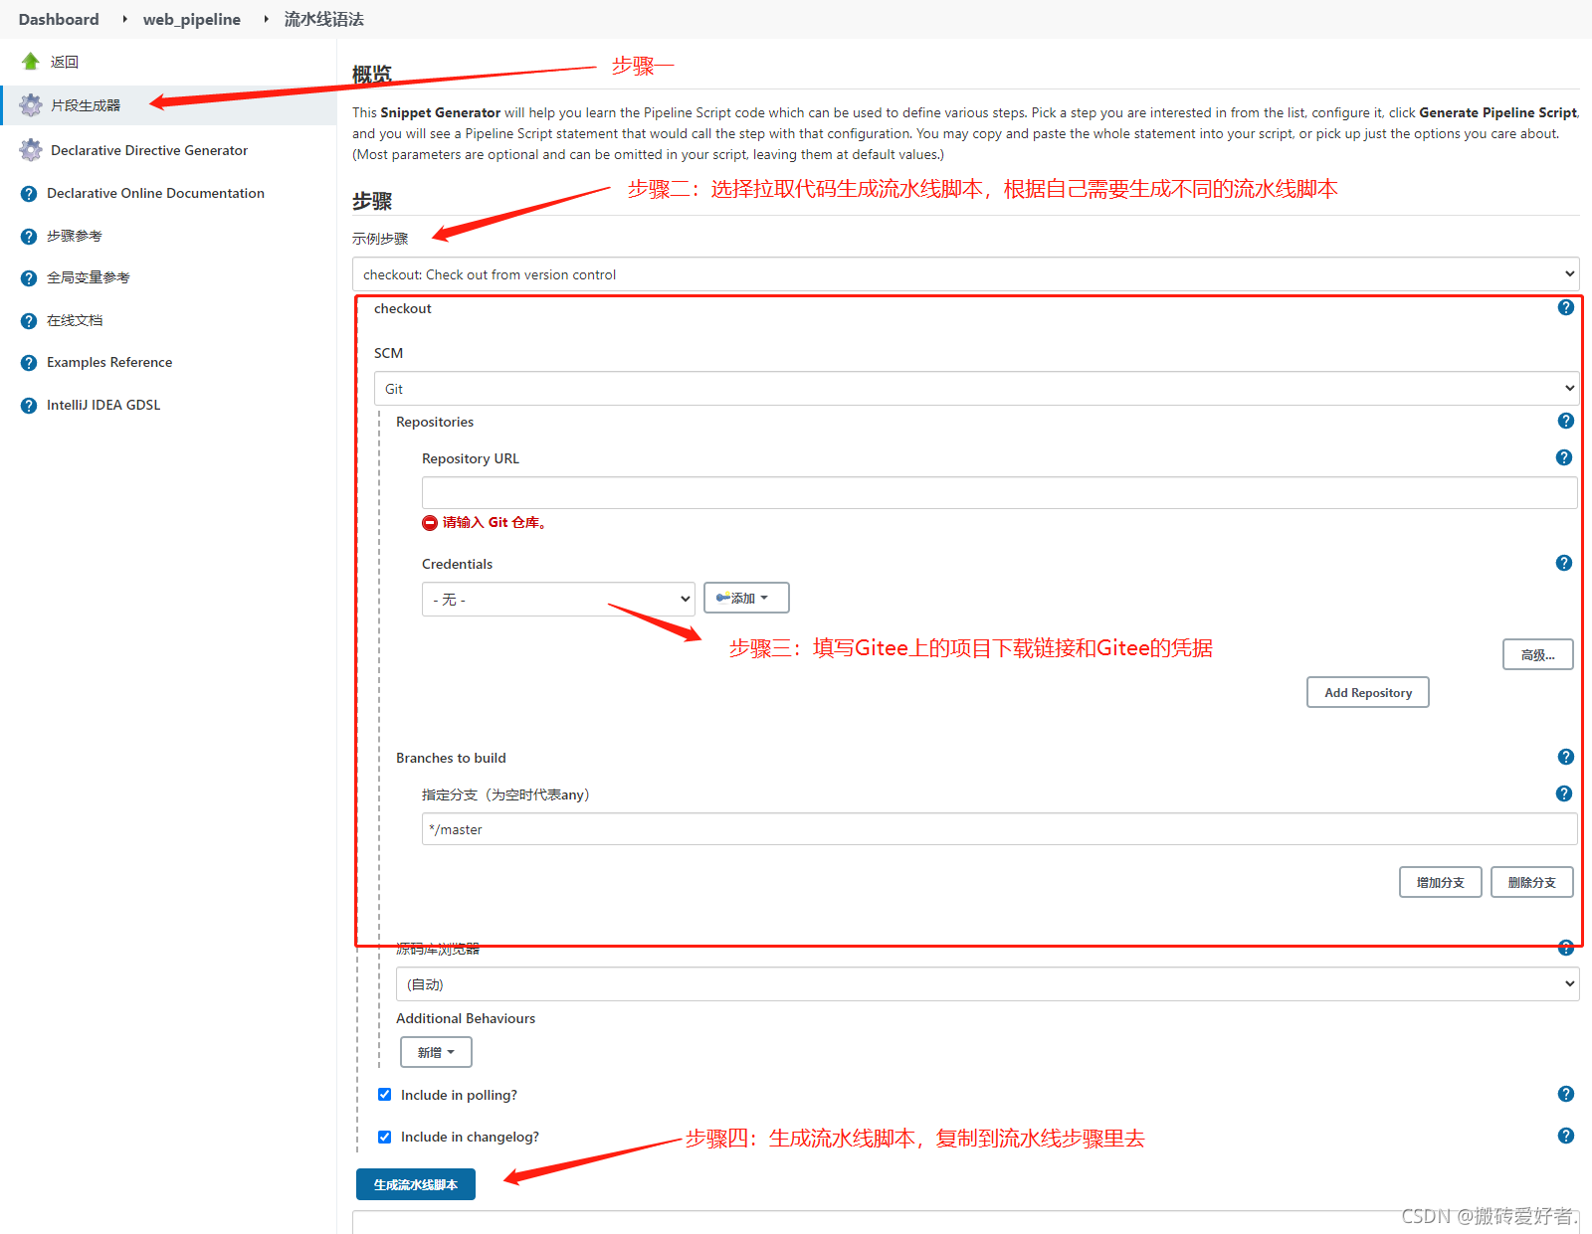The image size is (1592, 1234).
Task: Toggle Include in polling checkbox
Action: coord(384,1095)
